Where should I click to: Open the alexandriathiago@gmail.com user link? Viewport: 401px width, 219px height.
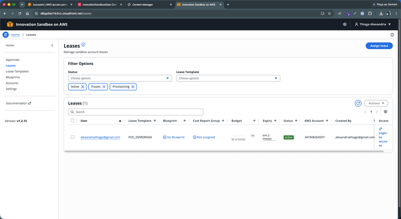pos(100,137)
